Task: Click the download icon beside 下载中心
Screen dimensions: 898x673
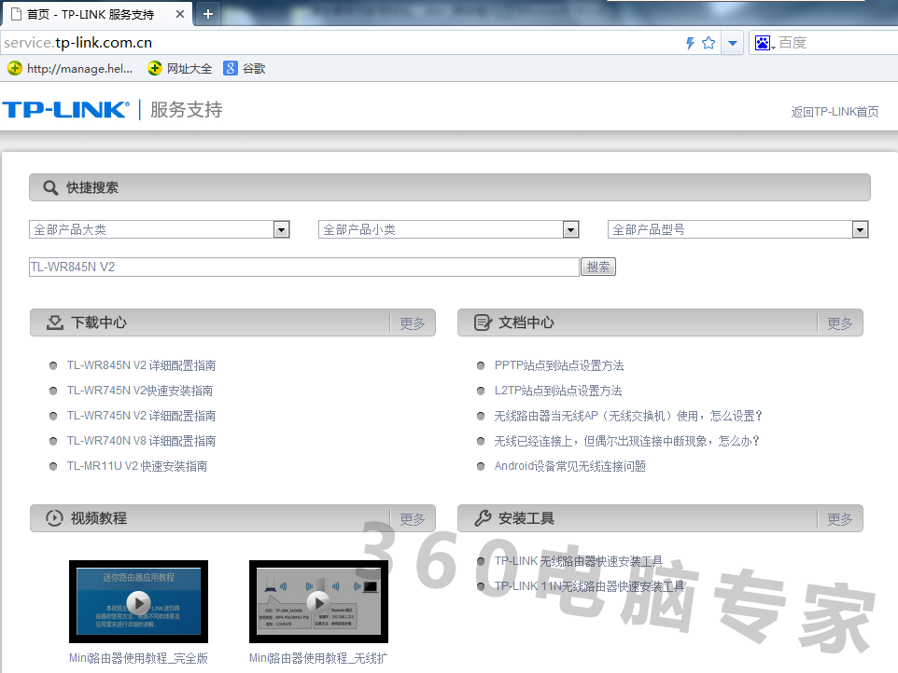Action: coord(55,323)
